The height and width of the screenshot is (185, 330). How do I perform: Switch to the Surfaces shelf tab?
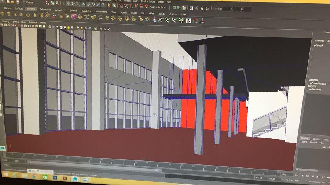[x=19, y=9]
